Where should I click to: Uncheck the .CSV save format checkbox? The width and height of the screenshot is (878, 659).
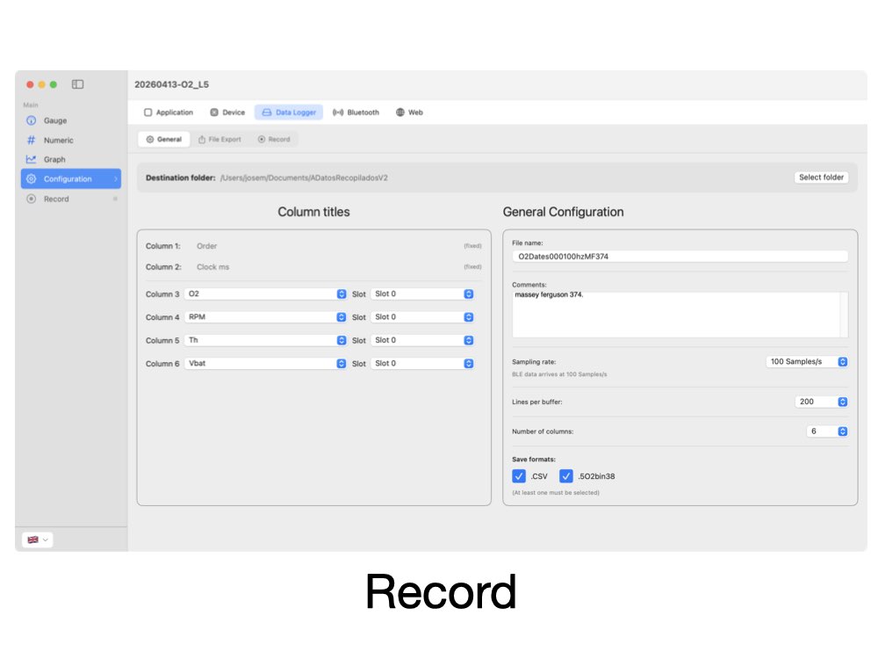point(519,475)
